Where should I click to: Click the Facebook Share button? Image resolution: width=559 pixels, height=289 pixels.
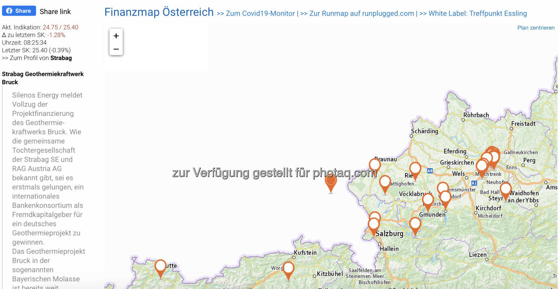(x=19, y=11)
